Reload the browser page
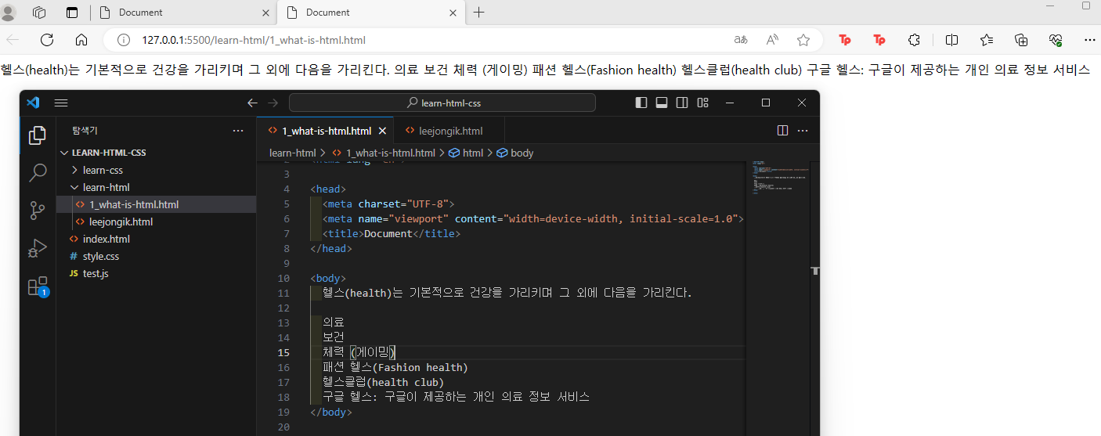1101x436 pixels. click(47, 40)
